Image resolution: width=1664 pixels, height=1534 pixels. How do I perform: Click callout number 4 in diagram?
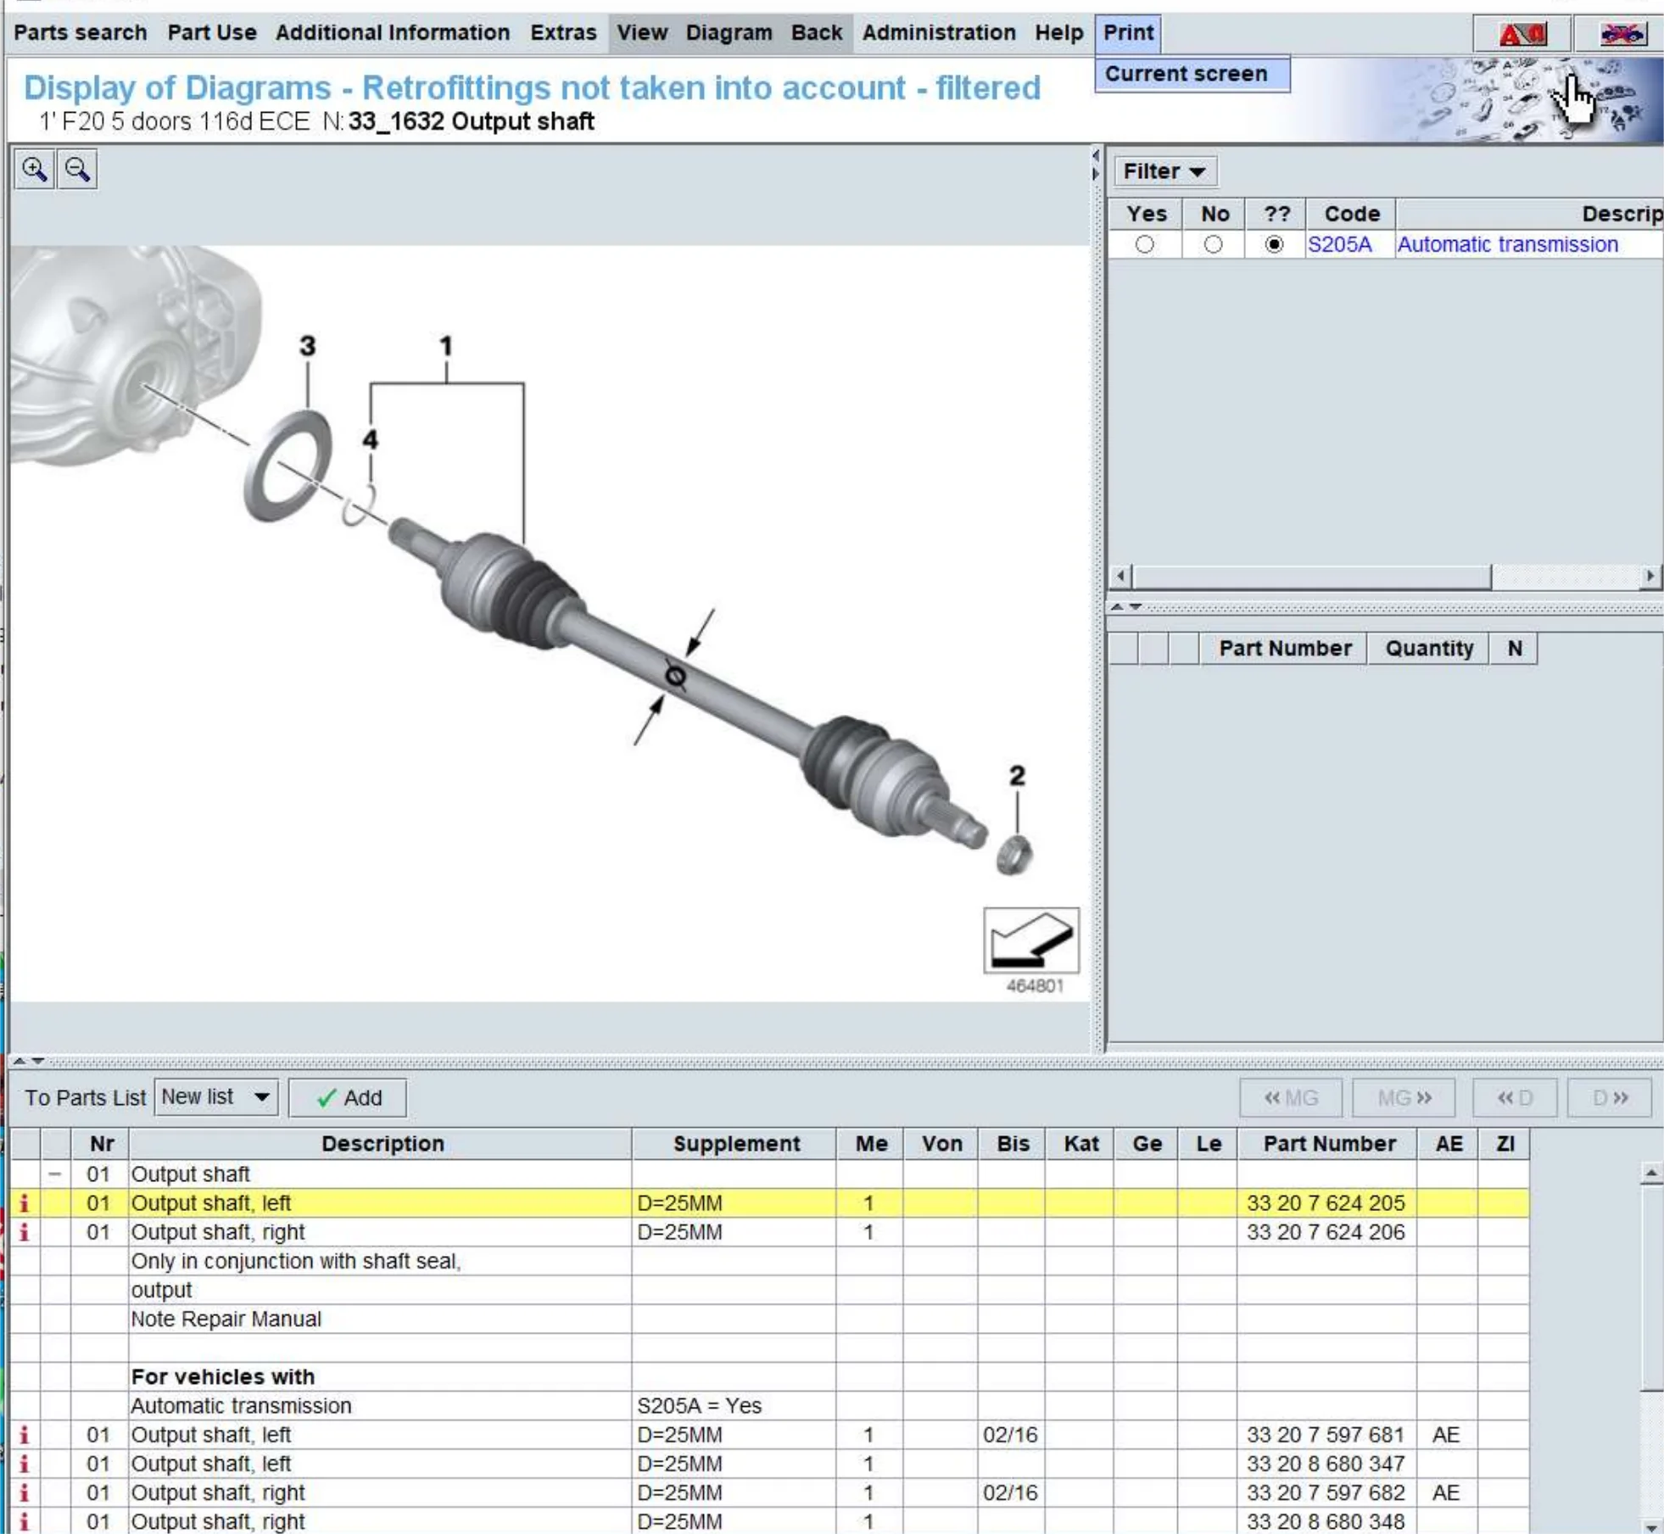pyautogui.click(x=371, y=440)
